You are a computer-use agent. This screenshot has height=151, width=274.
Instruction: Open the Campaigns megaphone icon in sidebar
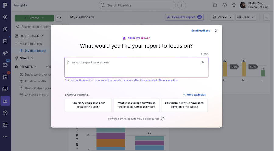coord(5,53)
